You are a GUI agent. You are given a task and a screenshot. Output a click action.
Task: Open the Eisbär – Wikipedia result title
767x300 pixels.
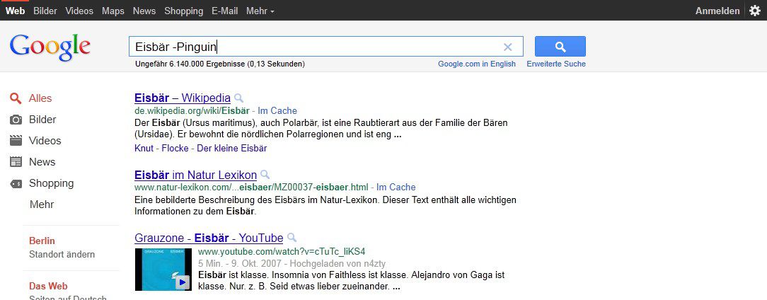183,98
